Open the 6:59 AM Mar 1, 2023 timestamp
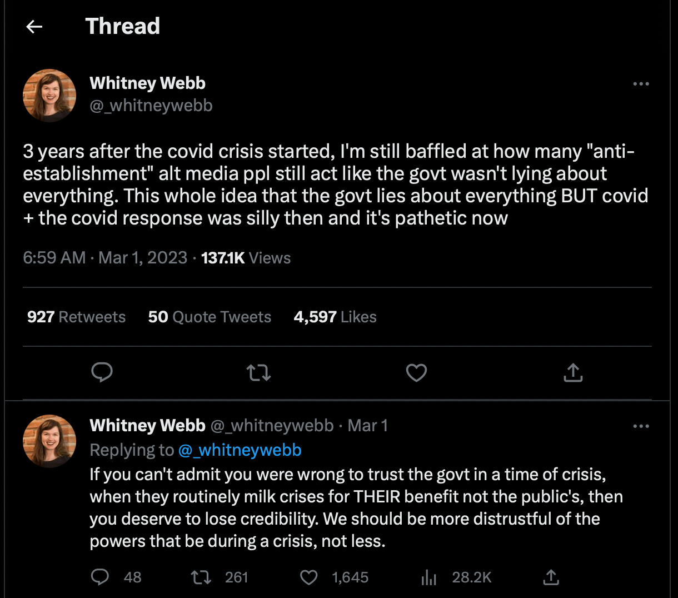678x598 pixels. click(105, 258)
